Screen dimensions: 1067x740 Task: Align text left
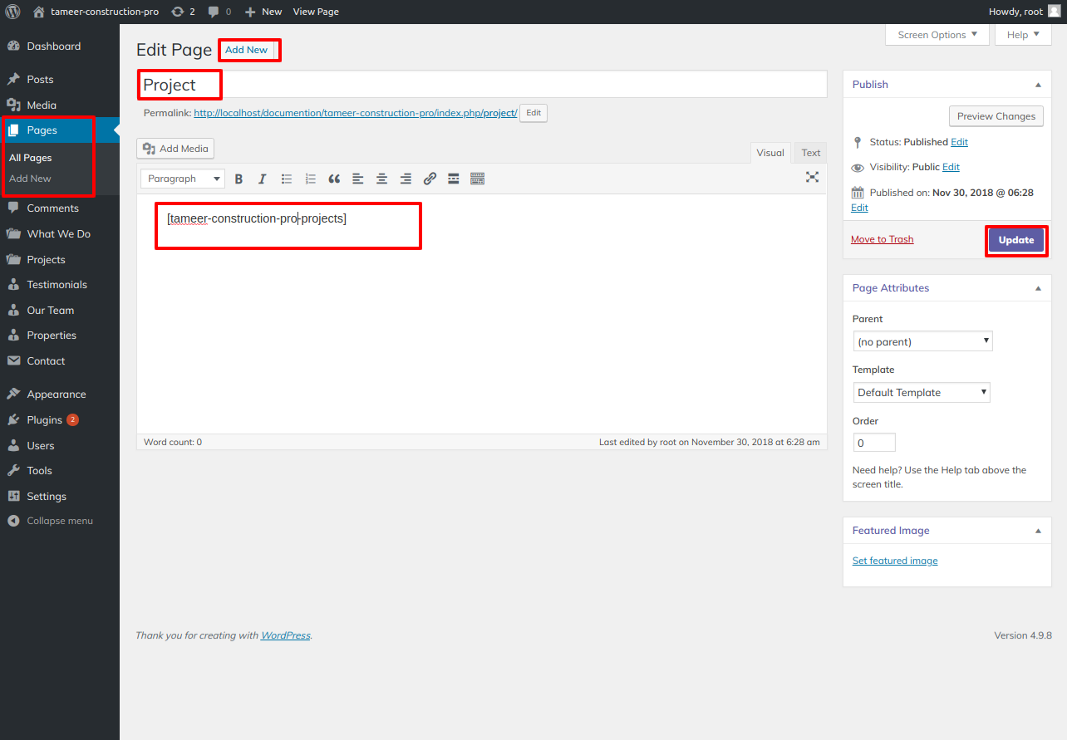click(358, 179)
